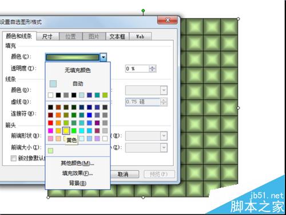Click the bottom-left corner sizing handle
The width and height of the screenshot is (286, 215).
(x=48, y=197)
